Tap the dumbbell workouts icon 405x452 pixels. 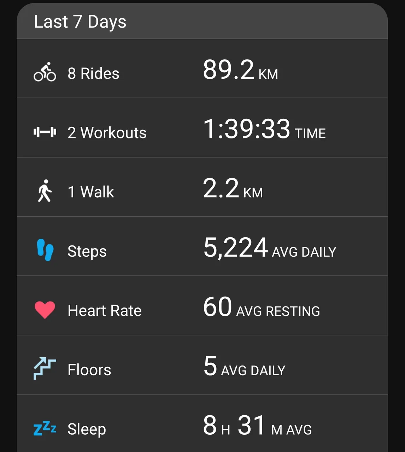click(45, 132)
